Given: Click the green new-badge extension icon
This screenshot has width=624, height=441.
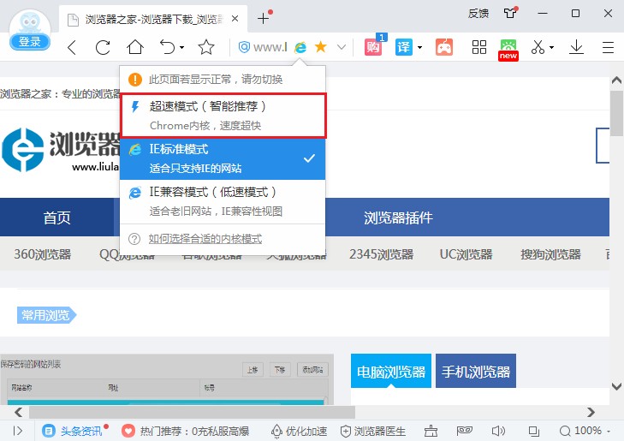Looking at the screenshot, I should 508,50.
